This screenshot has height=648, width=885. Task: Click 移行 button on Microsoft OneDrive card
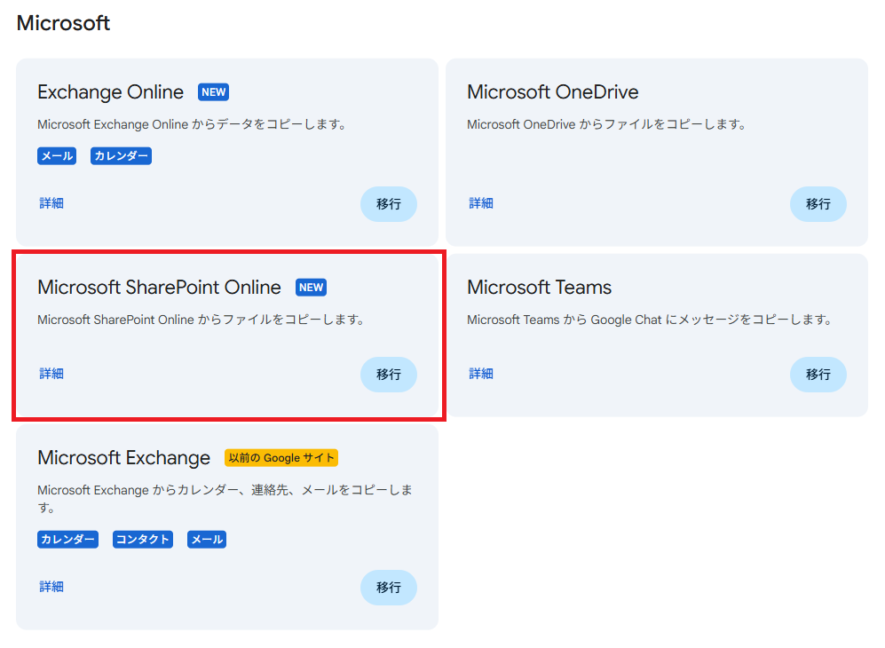[x=818, y=204]
